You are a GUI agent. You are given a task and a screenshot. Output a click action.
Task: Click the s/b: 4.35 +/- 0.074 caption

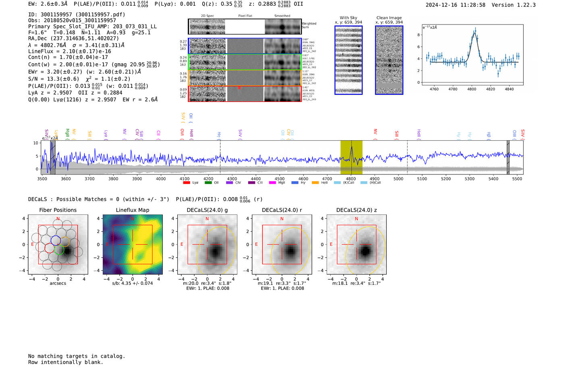(x=133, y=283)
